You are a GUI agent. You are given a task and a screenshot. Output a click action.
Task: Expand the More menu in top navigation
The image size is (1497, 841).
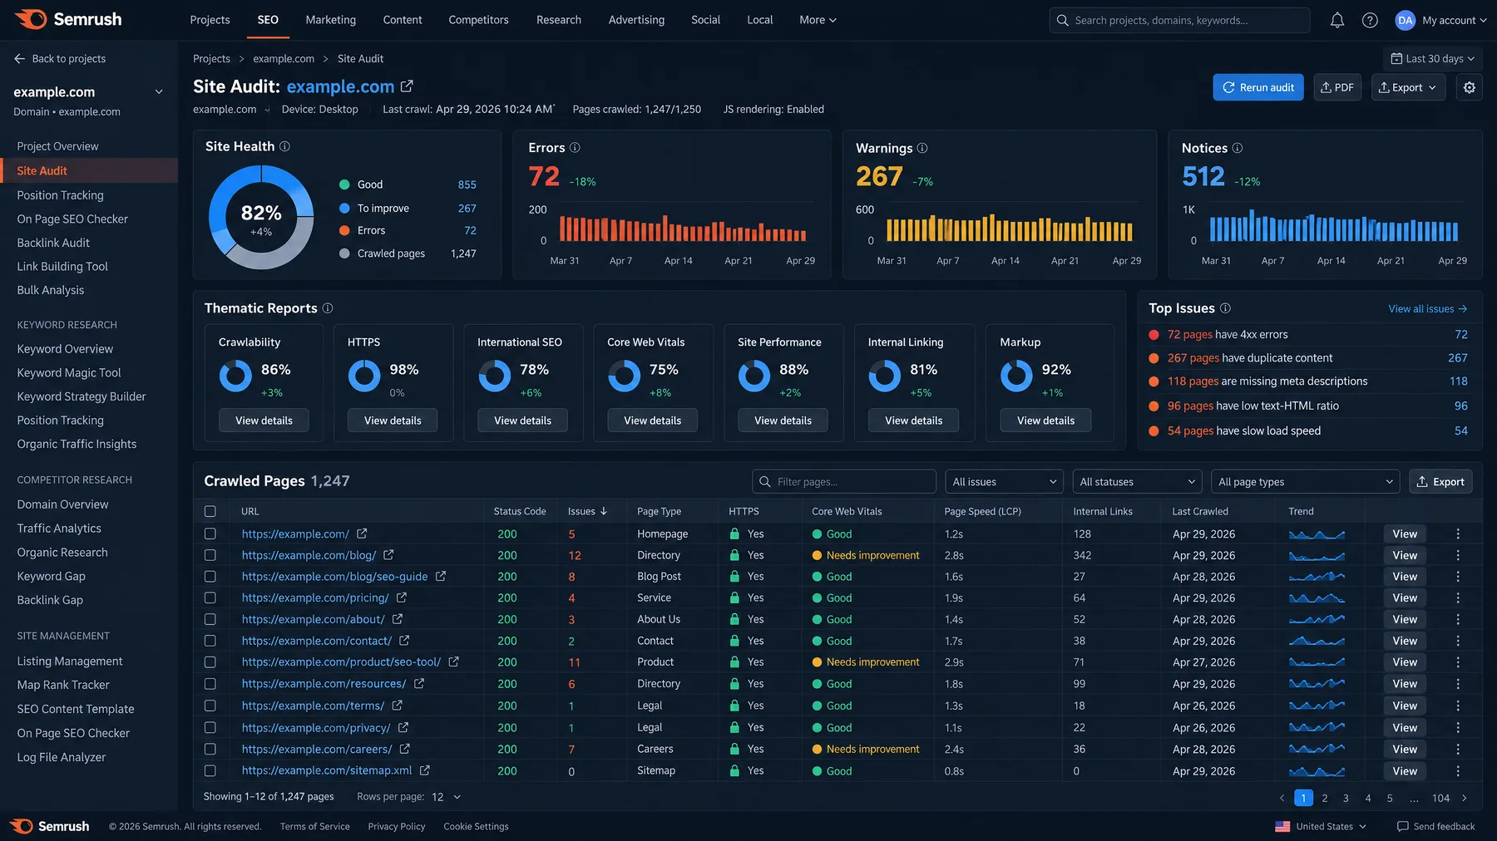(818, 20)
